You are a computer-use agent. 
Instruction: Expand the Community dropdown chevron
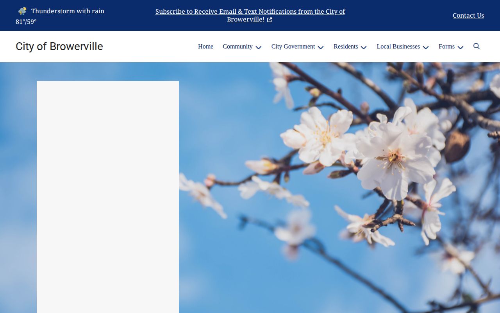[x=259, y=47]
